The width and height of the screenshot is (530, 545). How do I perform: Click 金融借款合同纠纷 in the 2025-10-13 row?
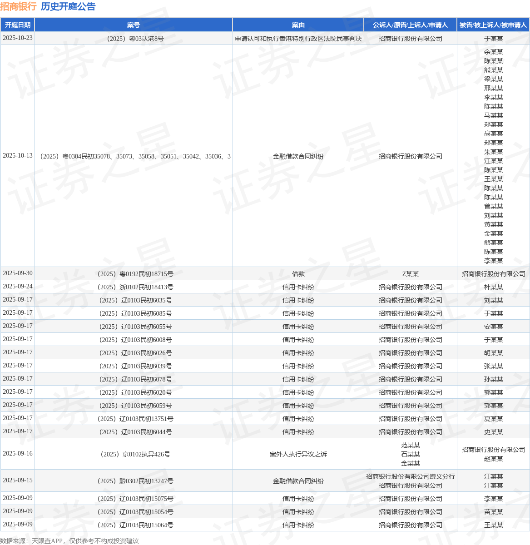coord(298,156)
